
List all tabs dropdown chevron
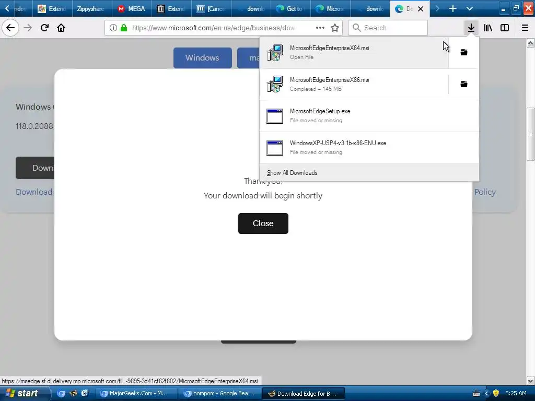pyautogui.click(x=470, y=8)
